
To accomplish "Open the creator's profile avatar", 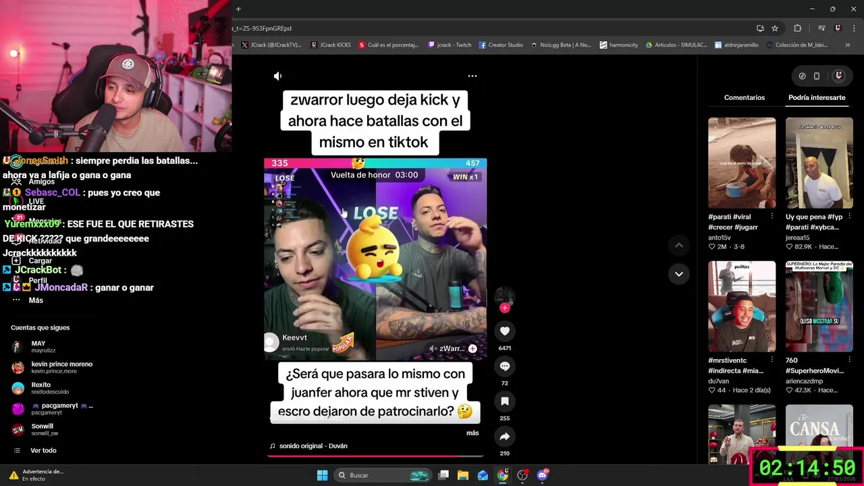I will (504, 295).
